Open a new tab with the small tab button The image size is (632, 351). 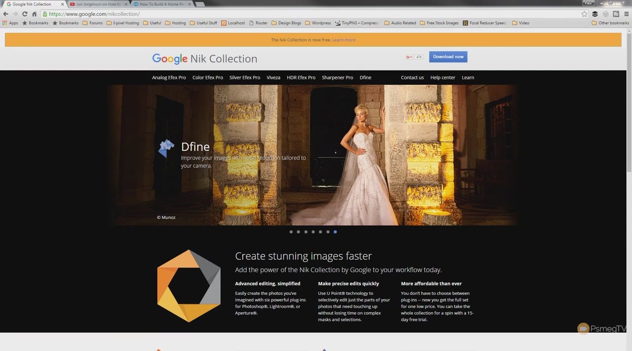point(200,4)
